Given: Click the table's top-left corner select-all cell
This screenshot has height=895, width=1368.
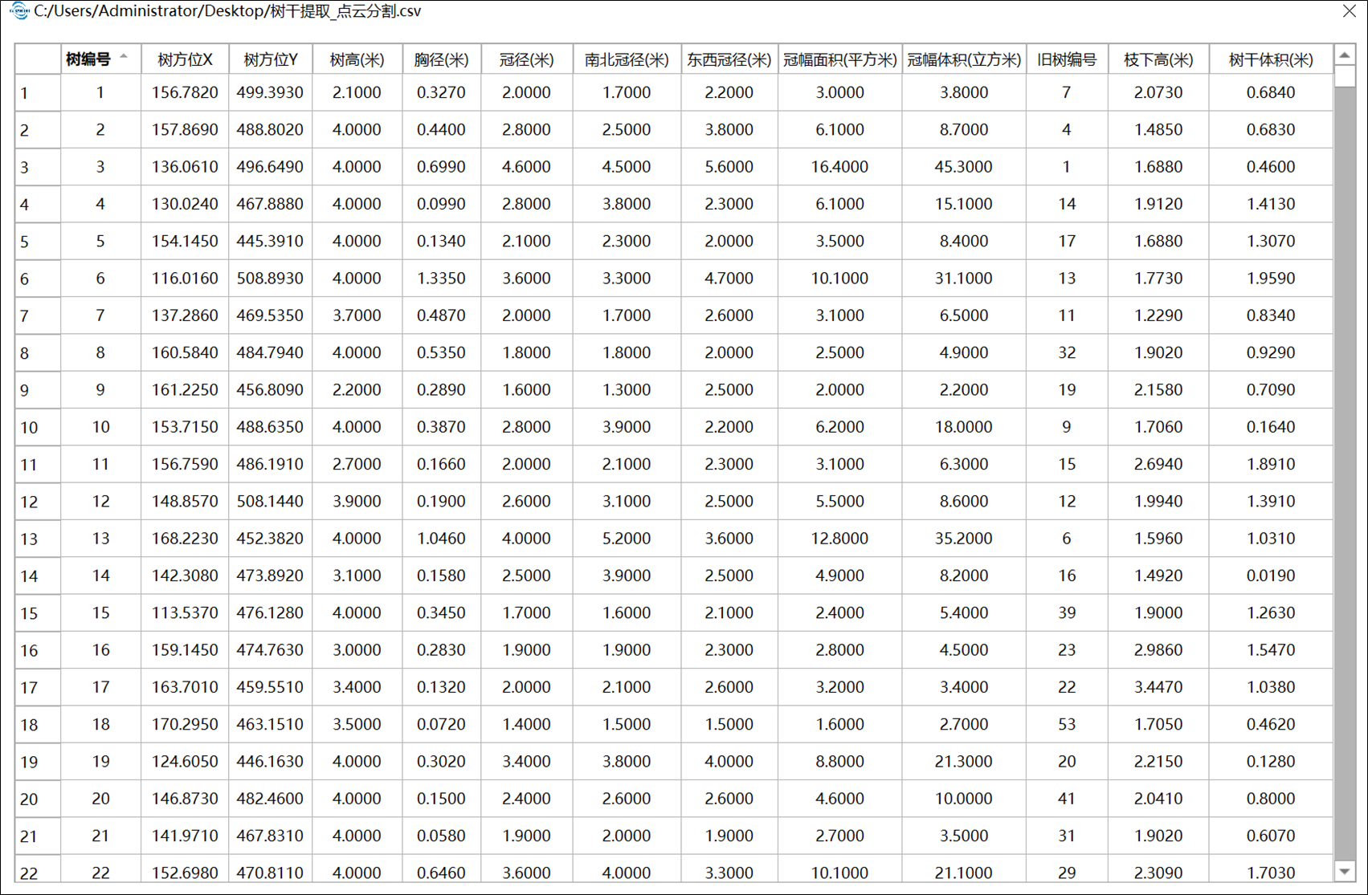Looking at the screenshot, I should click(x=37, y=59).
